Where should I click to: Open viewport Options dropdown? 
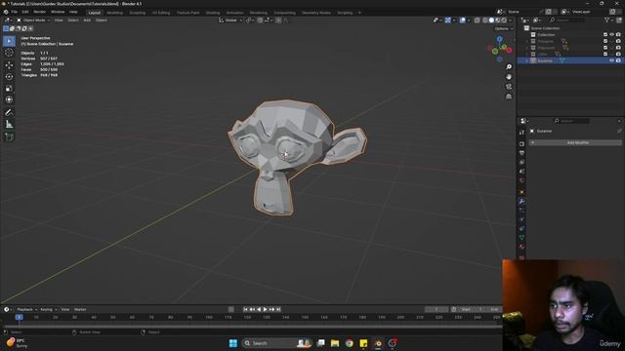tap(504, 28)
